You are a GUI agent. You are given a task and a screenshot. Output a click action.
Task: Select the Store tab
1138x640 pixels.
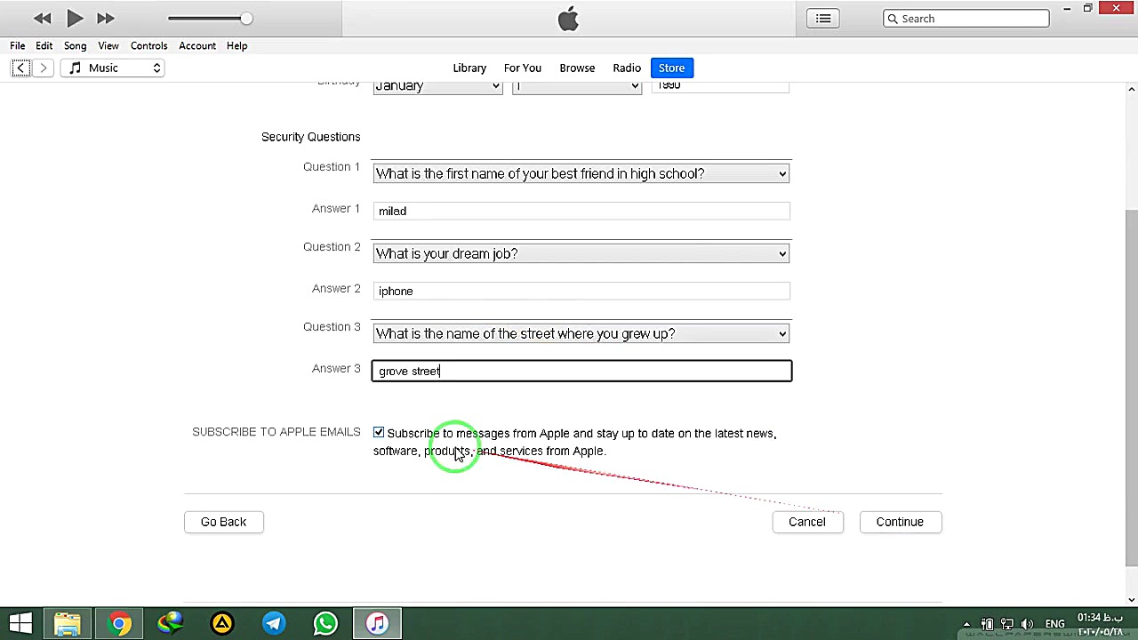671,68
